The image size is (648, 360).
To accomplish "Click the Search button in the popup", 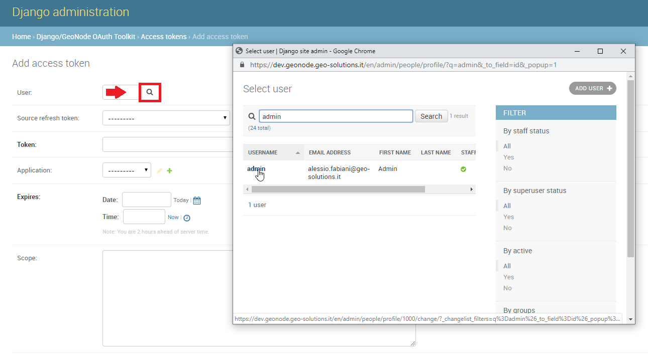I will click(x=431, y=116).
